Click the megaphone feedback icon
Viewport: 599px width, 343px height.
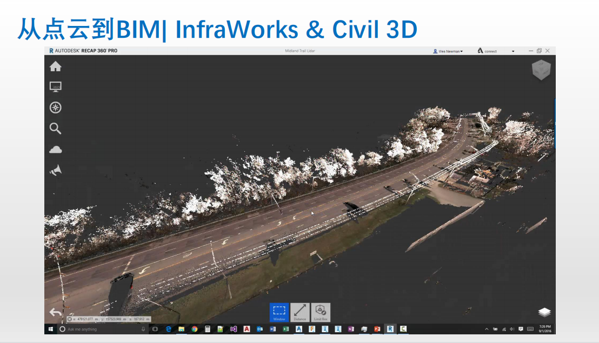click(x=55, y=170)
